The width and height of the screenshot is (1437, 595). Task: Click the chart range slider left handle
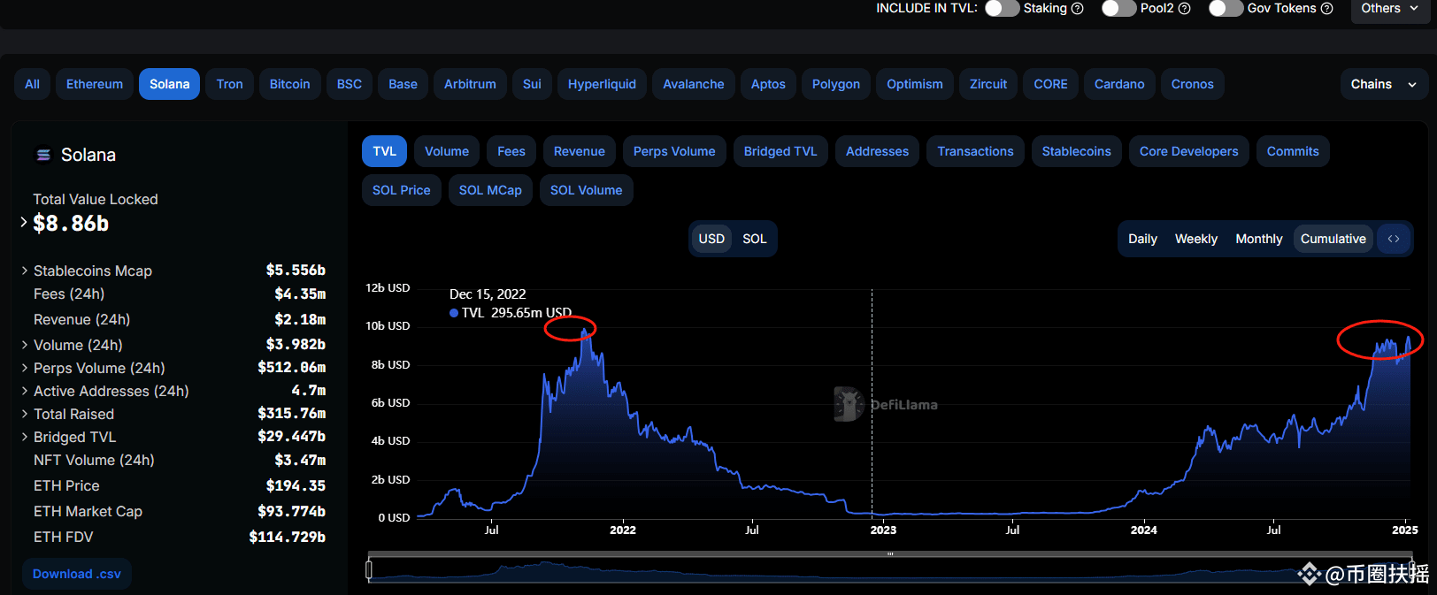click(x=369, y=570)
